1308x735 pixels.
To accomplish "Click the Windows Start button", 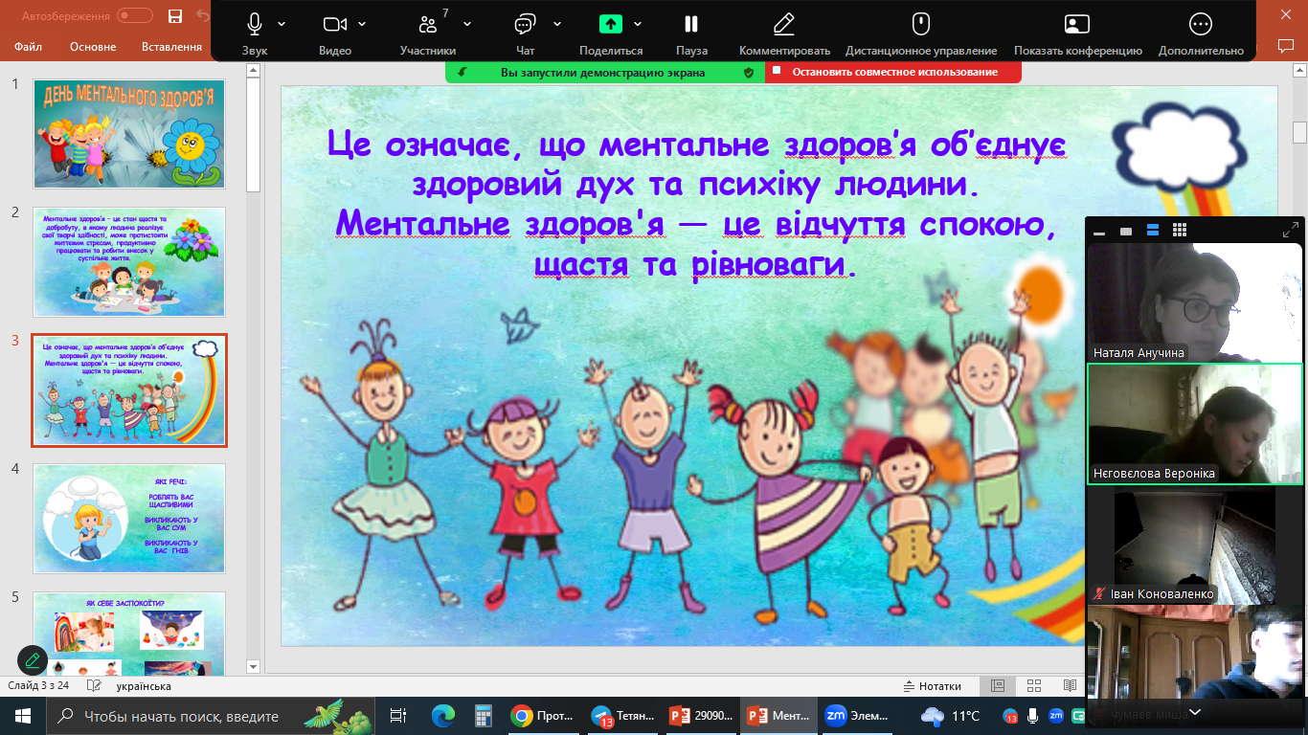I will coord(22,715).
